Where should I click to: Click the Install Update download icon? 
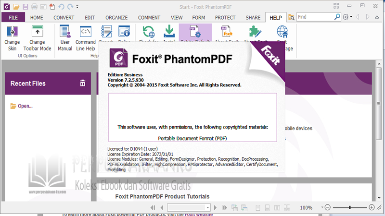point(169,32)
